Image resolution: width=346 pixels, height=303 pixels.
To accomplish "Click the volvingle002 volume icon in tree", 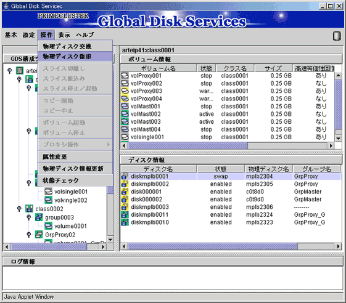I will point(48,200).
